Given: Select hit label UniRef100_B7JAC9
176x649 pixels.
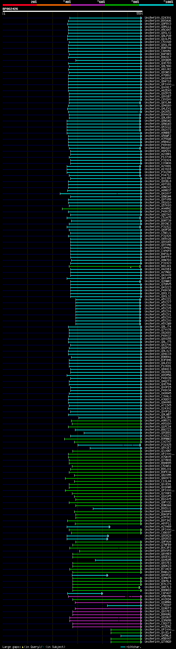Looking at the screenshot, I should click(x=158, y=569).
